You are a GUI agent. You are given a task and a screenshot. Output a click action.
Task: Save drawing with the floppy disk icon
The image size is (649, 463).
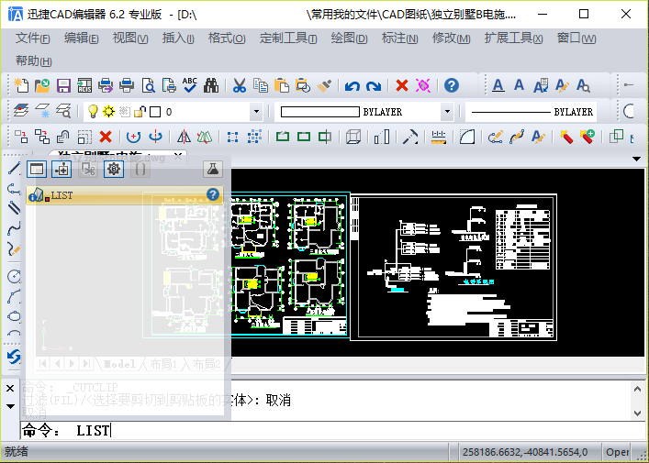[63, 85]
